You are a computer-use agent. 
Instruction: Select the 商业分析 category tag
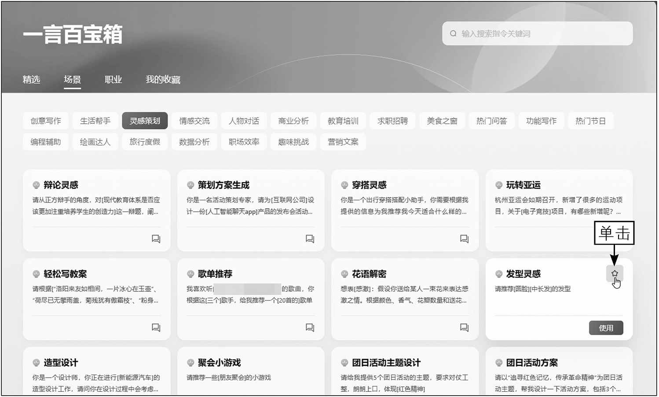tap(293, 121)
